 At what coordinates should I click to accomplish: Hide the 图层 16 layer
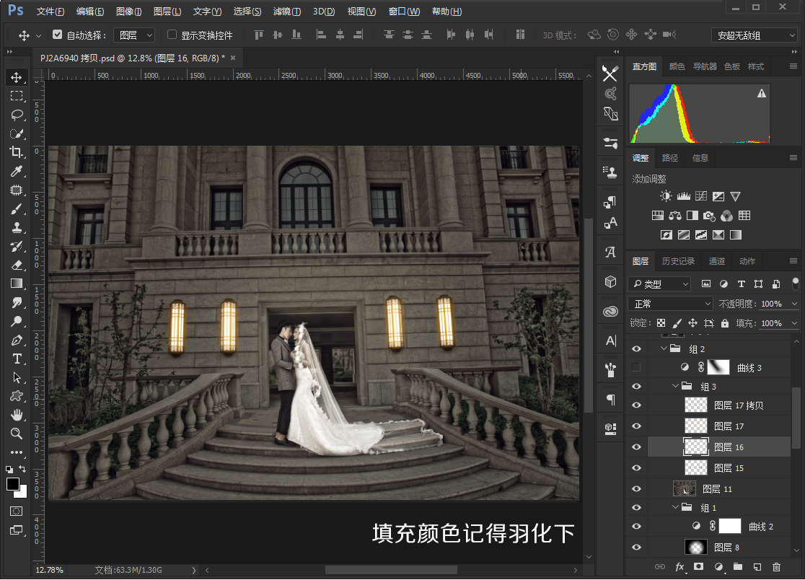637,447
